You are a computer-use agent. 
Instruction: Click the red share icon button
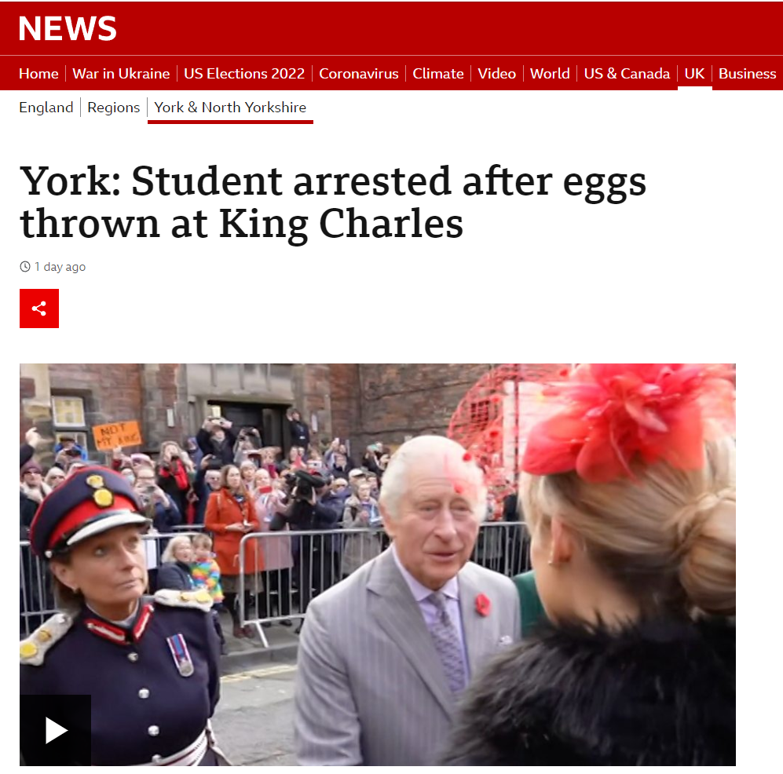tap(39, 309)
